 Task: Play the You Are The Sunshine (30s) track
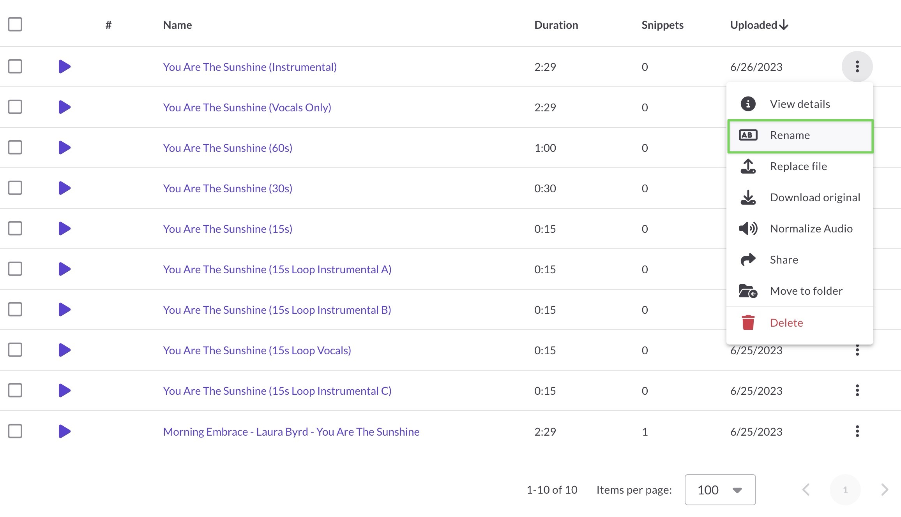coord(65,188)
